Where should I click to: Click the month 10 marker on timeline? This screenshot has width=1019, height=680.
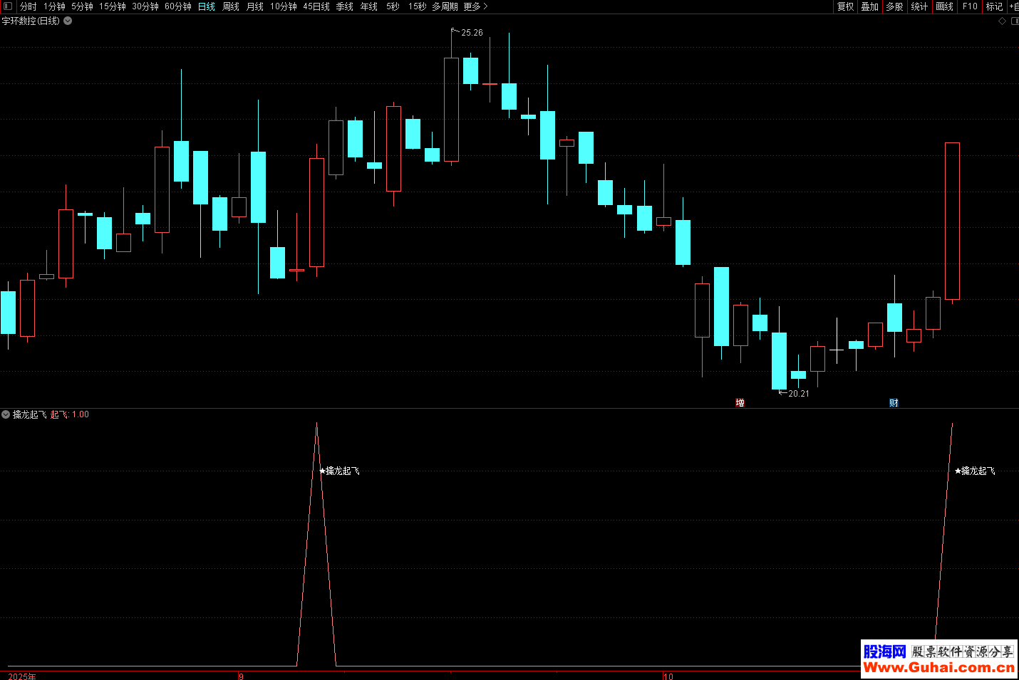tap(668, 676)
